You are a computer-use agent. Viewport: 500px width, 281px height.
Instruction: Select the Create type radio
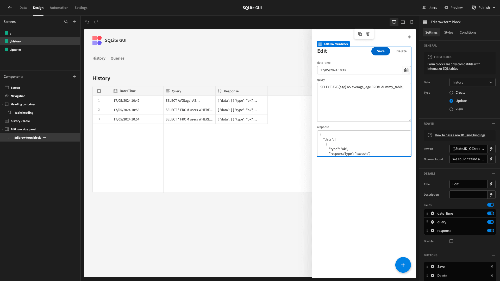pyautogui.click(x=451, y=93)
